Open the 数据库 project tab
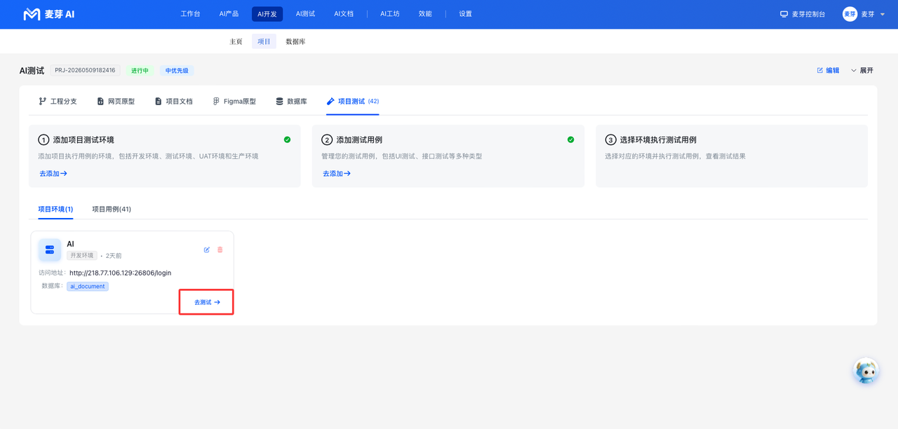The height and width of the screenshot is (429, 898). (291, 102)
